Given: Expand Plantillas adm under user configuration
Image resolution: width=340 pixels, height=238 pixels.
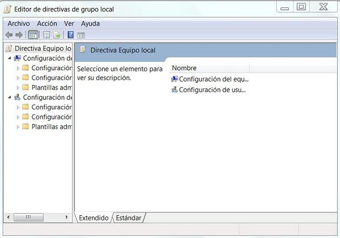Looking at the screenshot, I should [18, 127].
